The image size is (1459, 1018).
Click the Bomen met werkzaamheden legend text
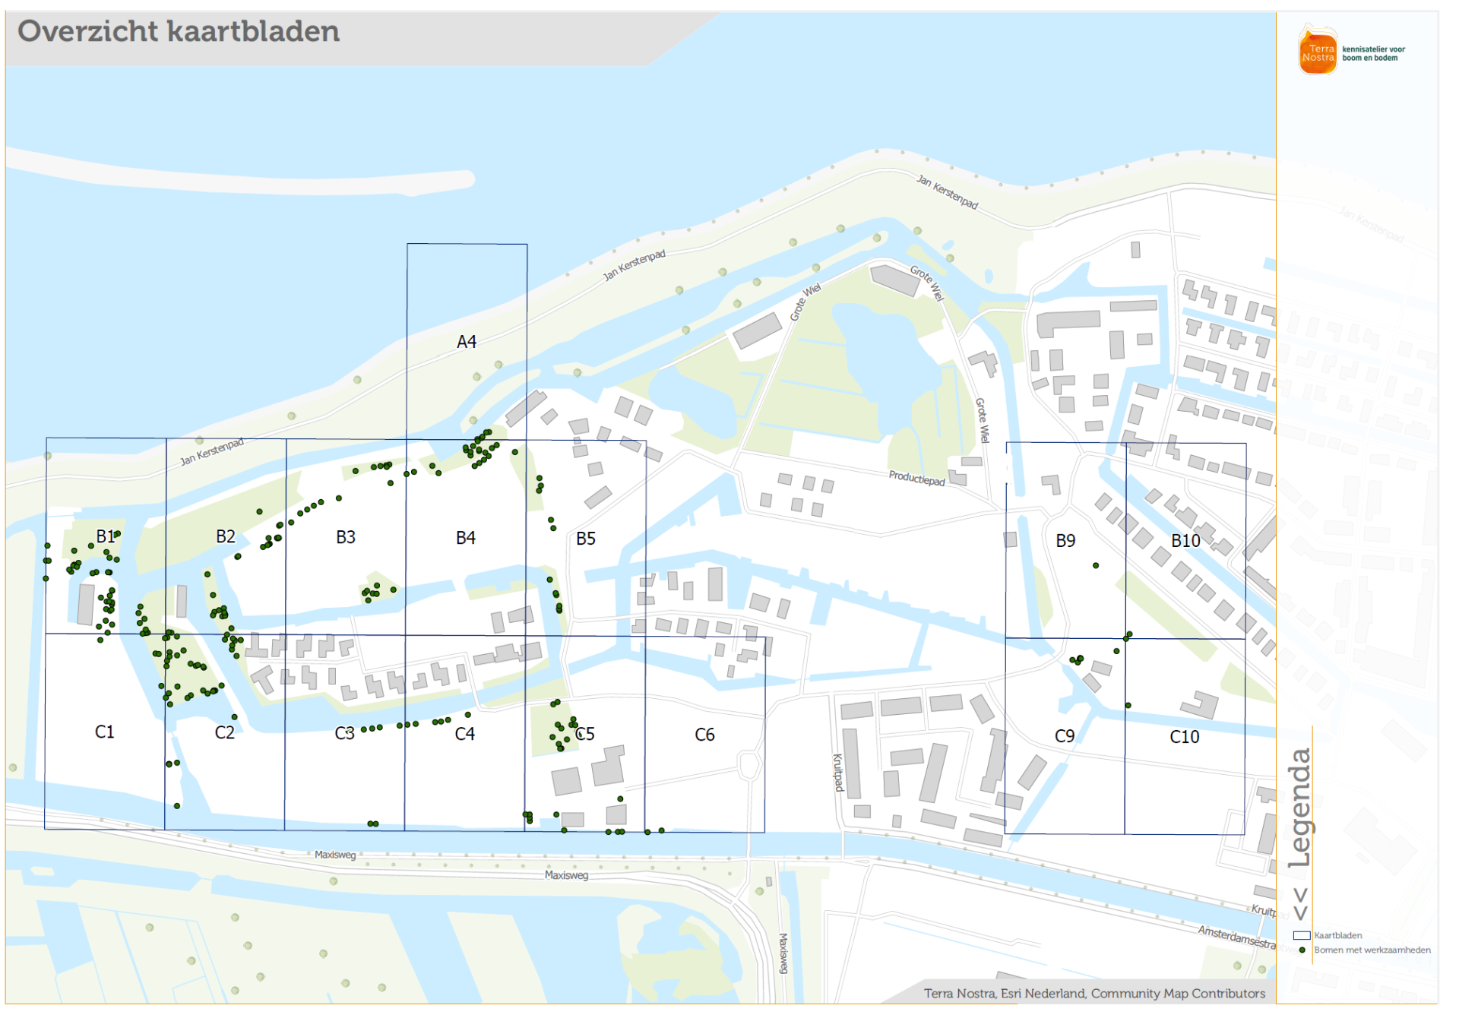click(1372, 950)
